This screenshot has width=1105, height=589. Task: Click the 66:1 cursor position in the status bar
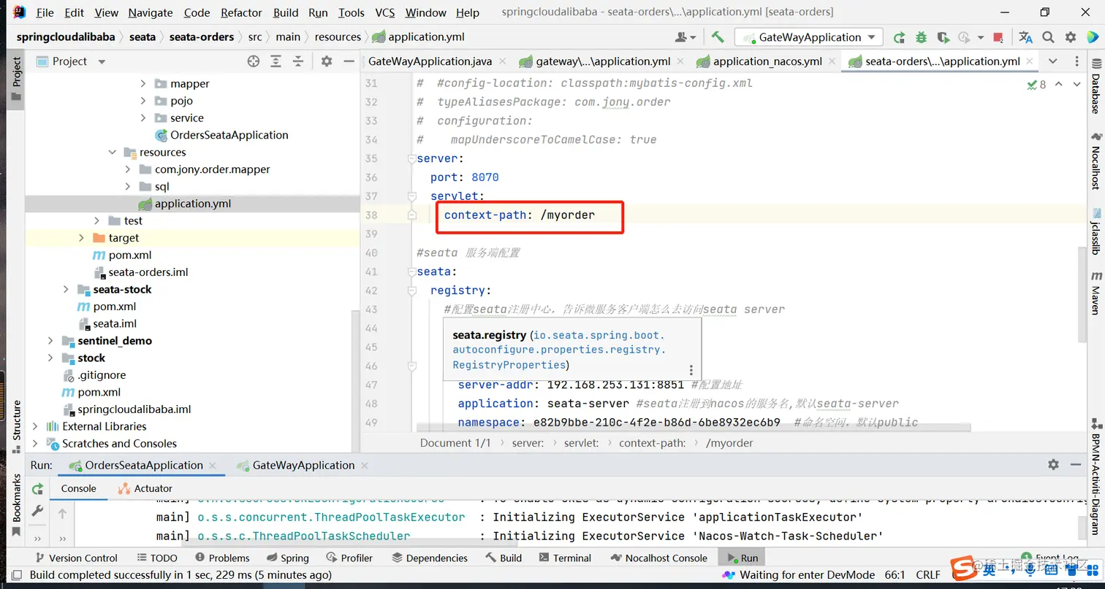tap(895, 575)
